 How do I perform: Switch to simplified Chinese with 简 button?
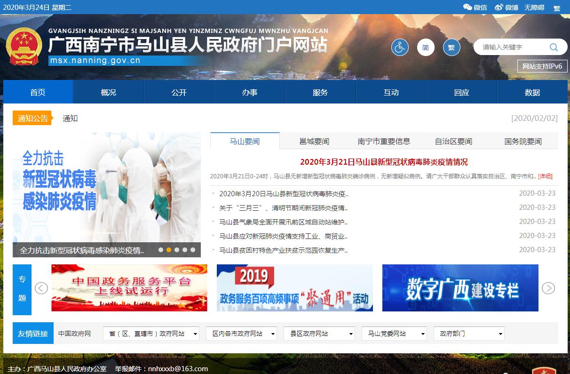[x=426, y=48]
